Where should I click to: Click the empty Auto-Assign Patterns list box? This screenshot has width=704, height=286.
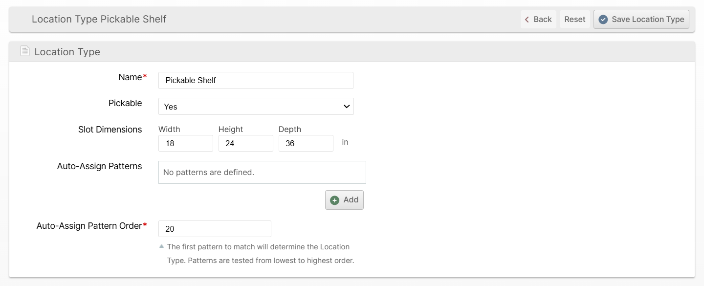pyautogui.click(x=262, y=173)
